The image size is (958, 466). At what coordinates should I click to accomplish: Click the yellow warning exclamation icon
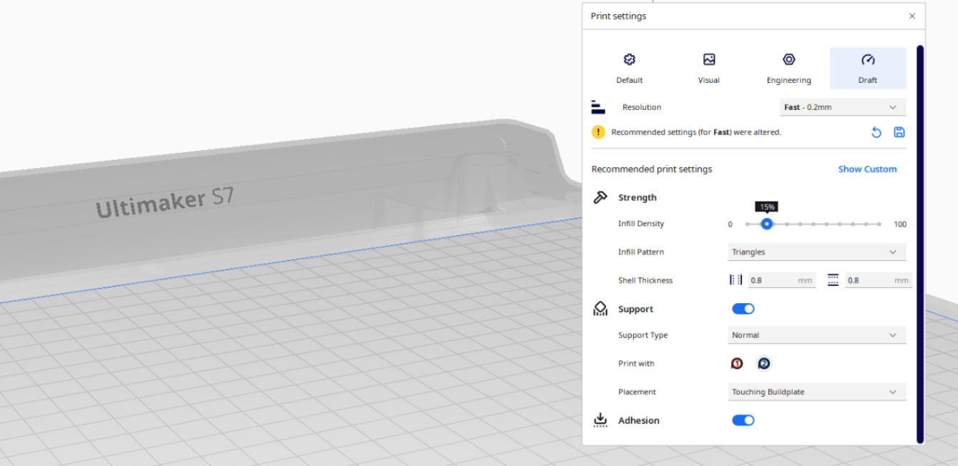tap(598, 132)
